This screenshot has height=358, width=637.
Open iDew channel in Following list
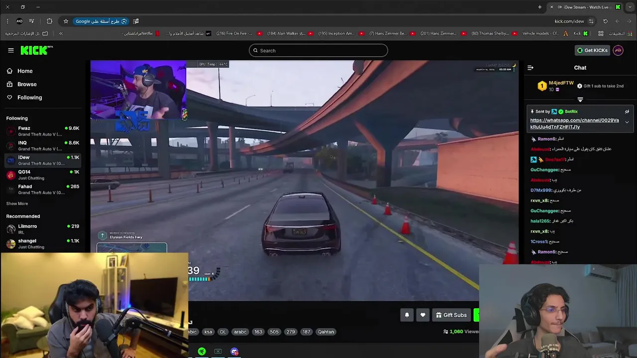coord(42,160)
